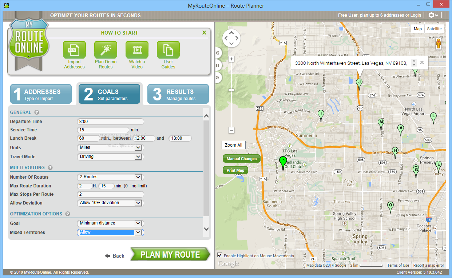
Task: Open the Units dropdown
Action: point(111,148)
